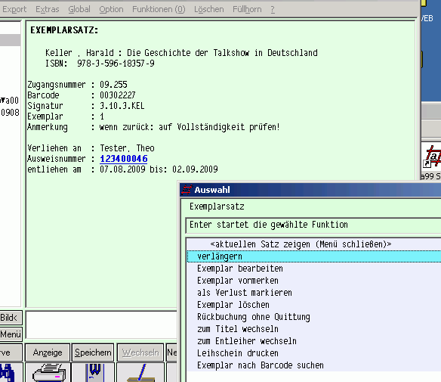Screen dimensions: 441x382
Task: Open the Löschen menu
Action: [x=208, y=9]
